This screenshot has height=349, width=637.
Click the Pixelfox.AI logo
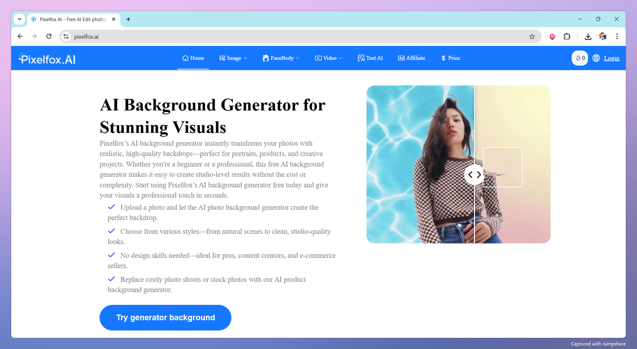tap(46, 58)
